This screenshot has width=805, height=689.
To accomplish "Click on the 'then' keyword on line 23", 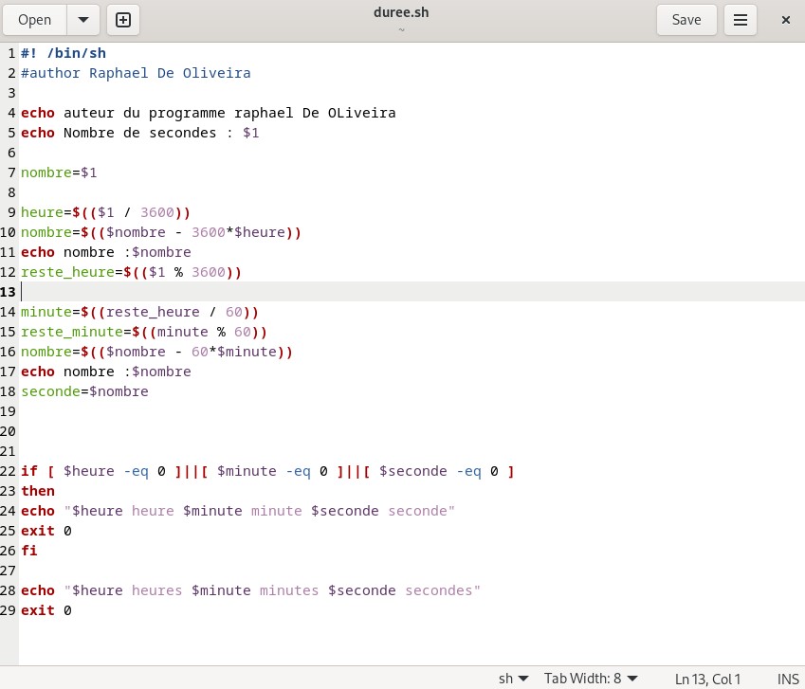I will pos(38,491).
